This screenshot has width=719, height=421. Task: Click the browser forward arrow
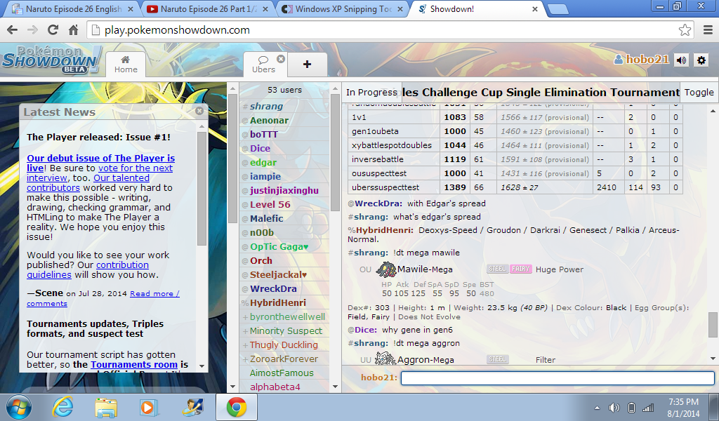click(32, 30)
